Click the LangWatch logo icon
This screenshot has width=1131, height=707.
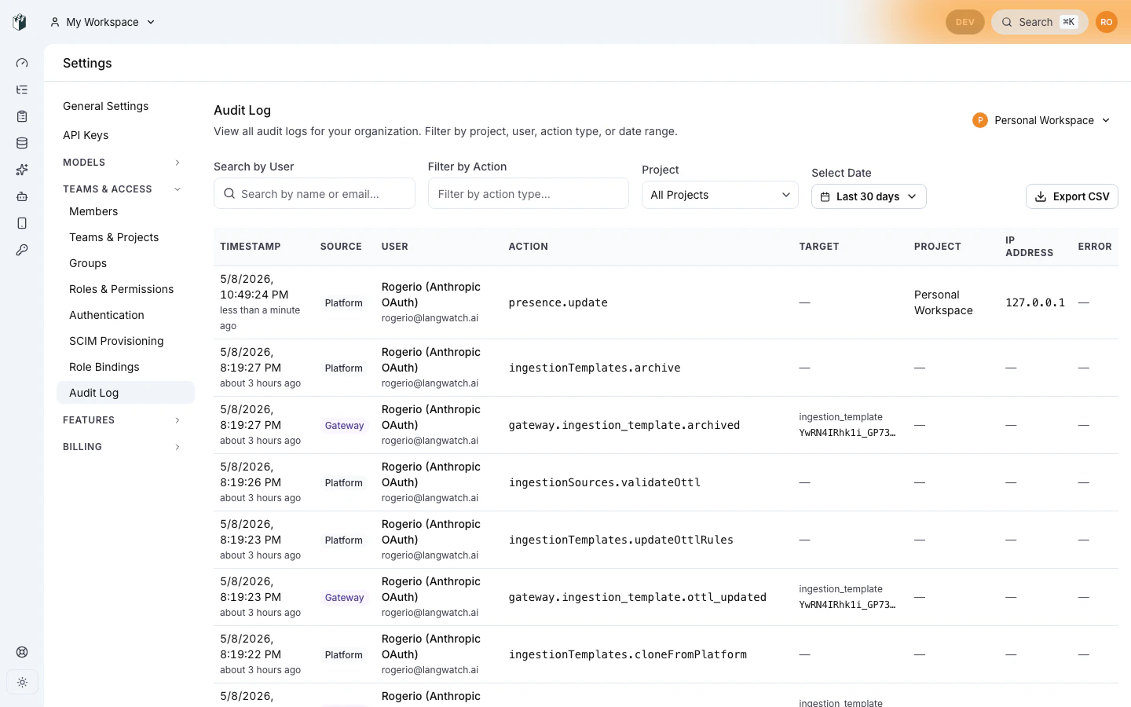pos(20,22)
